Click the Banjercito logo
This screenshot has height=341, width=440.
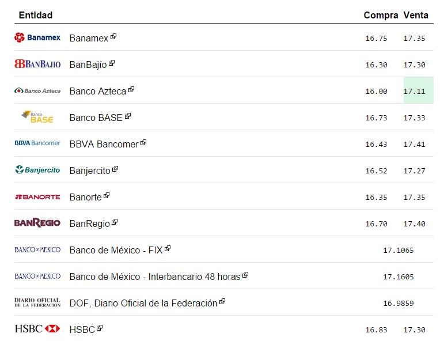click(37, 170)
